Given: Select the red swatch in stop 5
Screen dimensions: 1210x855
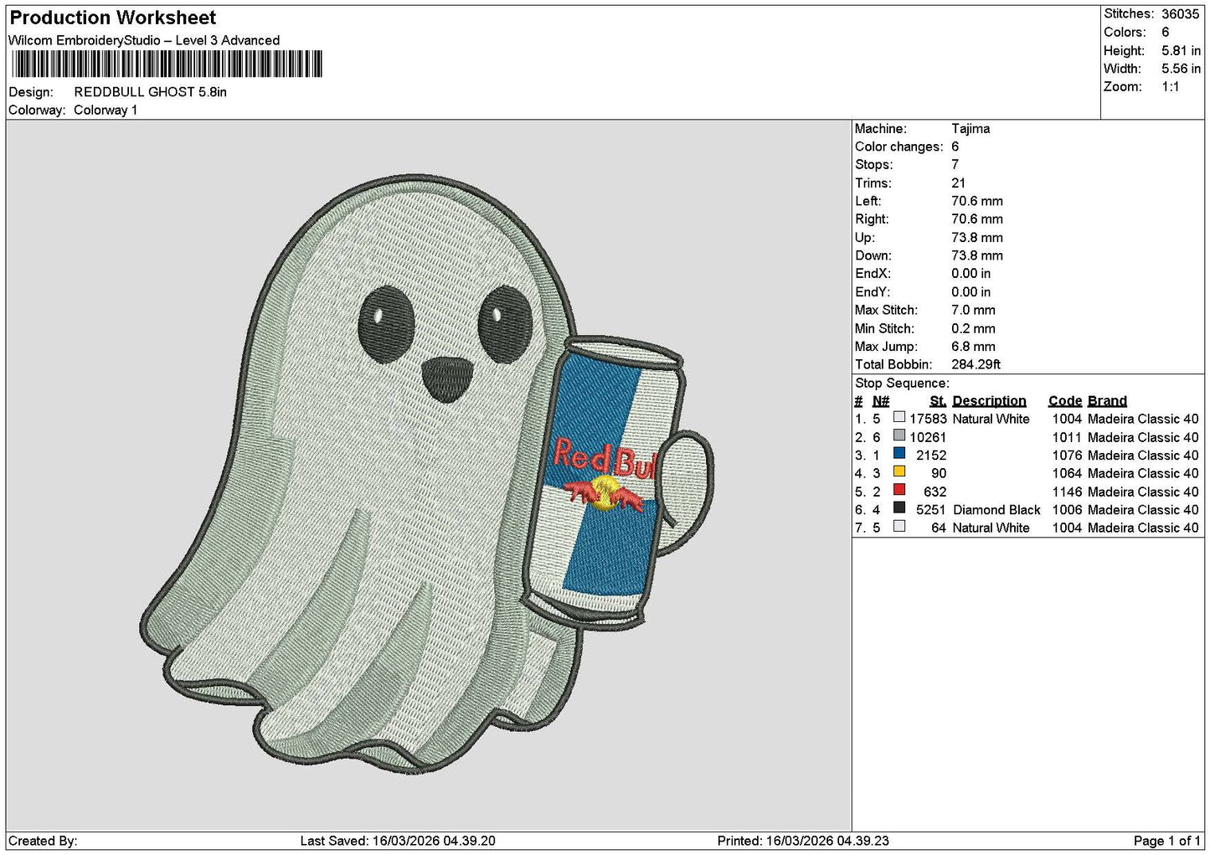Looking at the screenshot, I should pyautogui.click(x=898, y=490).
